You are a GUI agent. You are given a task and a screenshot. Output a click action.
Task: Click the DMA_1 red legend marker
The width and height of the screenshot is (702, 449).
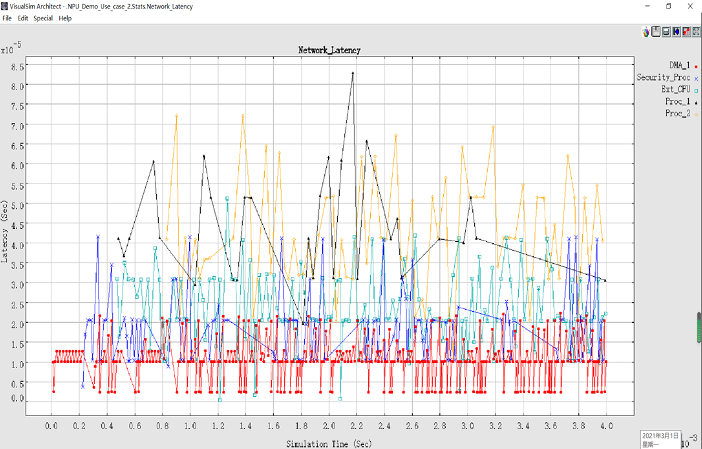[696, 66]
